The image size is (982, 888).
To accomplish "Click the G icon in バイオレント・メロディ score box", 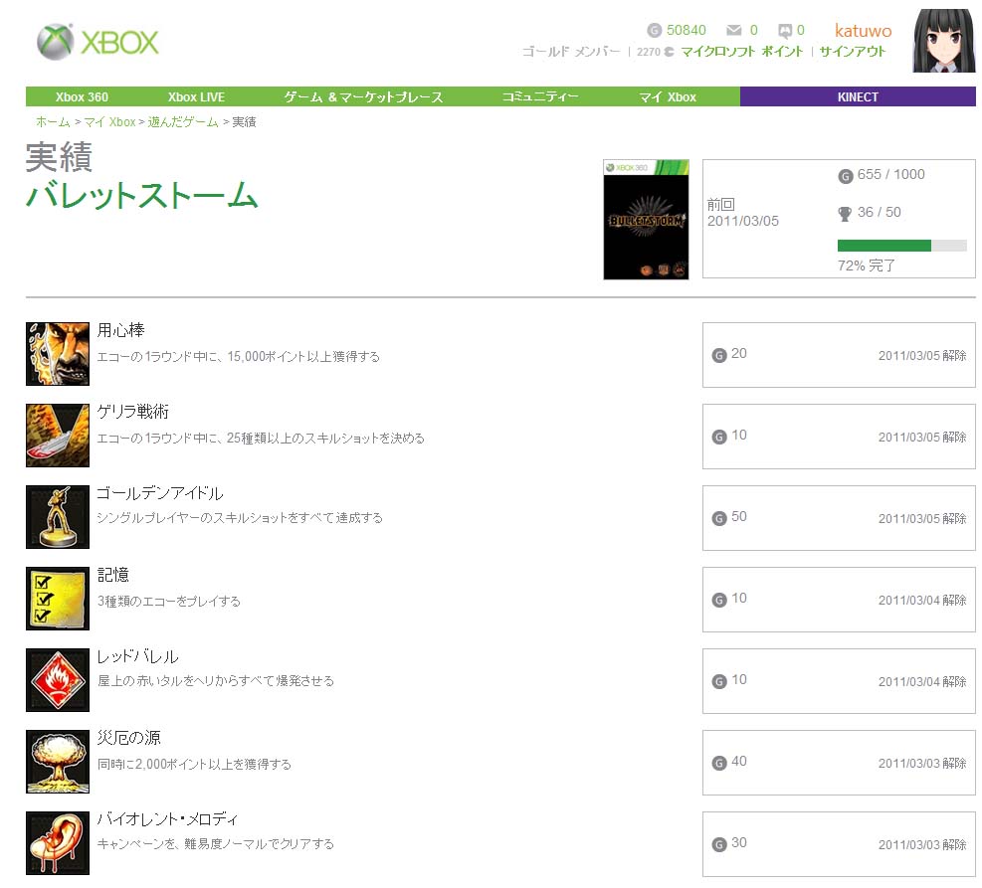I will [x=719, y=844].
